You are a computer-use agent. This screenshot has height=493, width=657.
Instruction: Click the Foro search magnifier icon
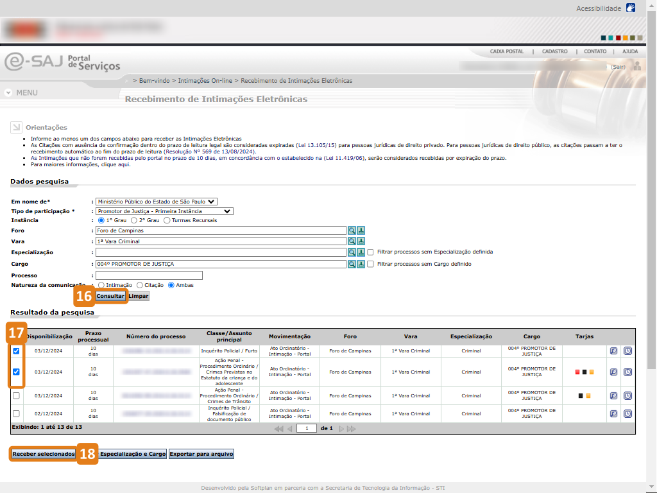pos(352,230)
